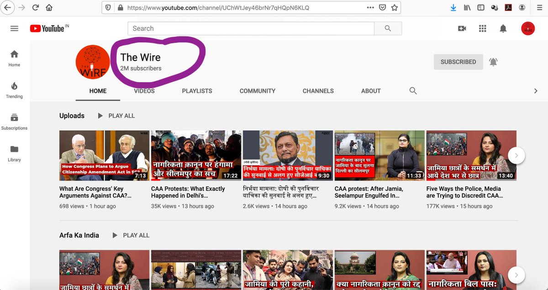Open Subscriptions in the sidebar
548x290 pixels.
click(x=14, y=121)
